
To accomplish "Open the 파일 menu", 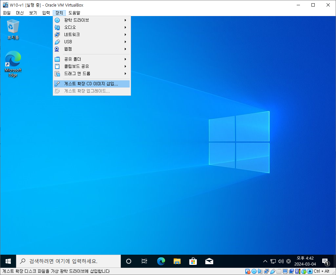I will (7, 13).
